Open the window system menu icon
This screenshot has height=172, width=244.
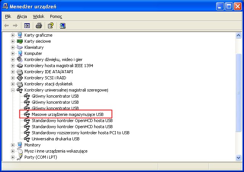click(x=5, y=6)
